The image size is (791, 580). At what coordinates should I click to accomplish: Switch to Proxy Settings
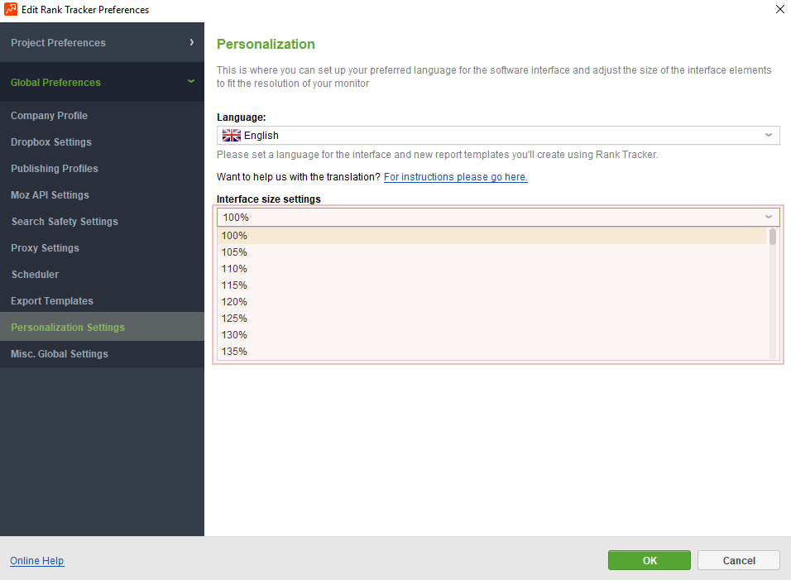46,248
